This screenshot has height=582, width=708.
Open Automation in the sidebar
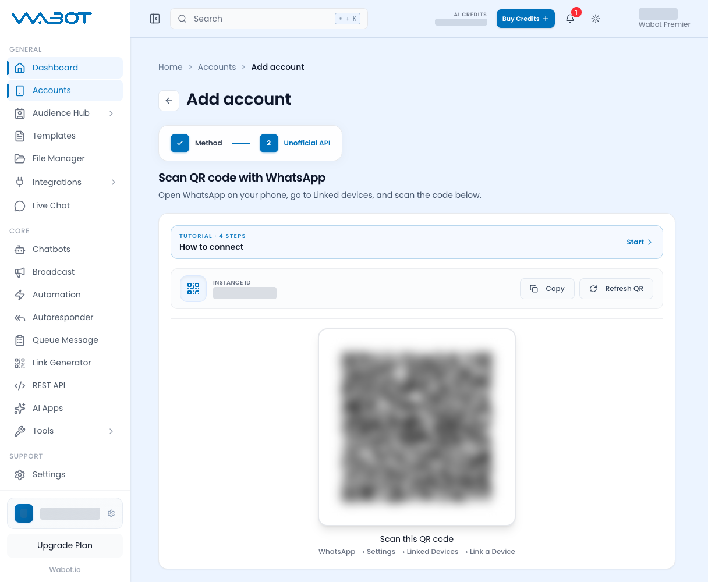(x=65, y=294)
